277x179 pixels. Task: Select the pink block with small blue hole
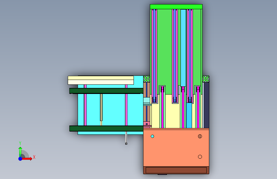pos(147,124)
